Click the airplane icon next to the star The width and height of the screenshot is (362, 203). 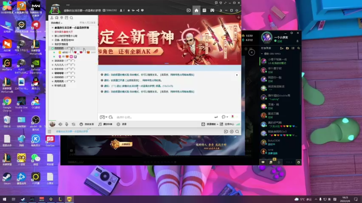pyautogui.click(x=133, y=10)
